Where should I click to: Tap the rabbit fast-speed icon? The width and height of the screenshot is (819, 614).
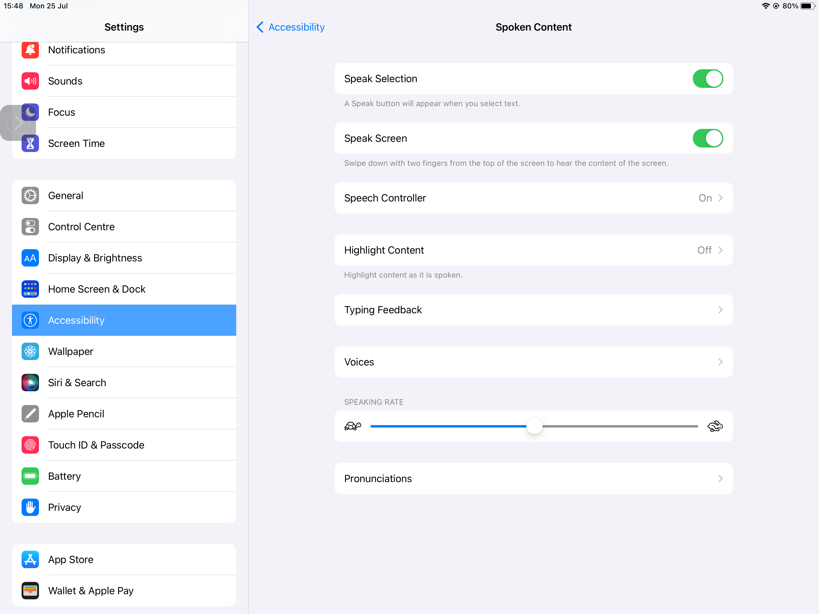715,426
